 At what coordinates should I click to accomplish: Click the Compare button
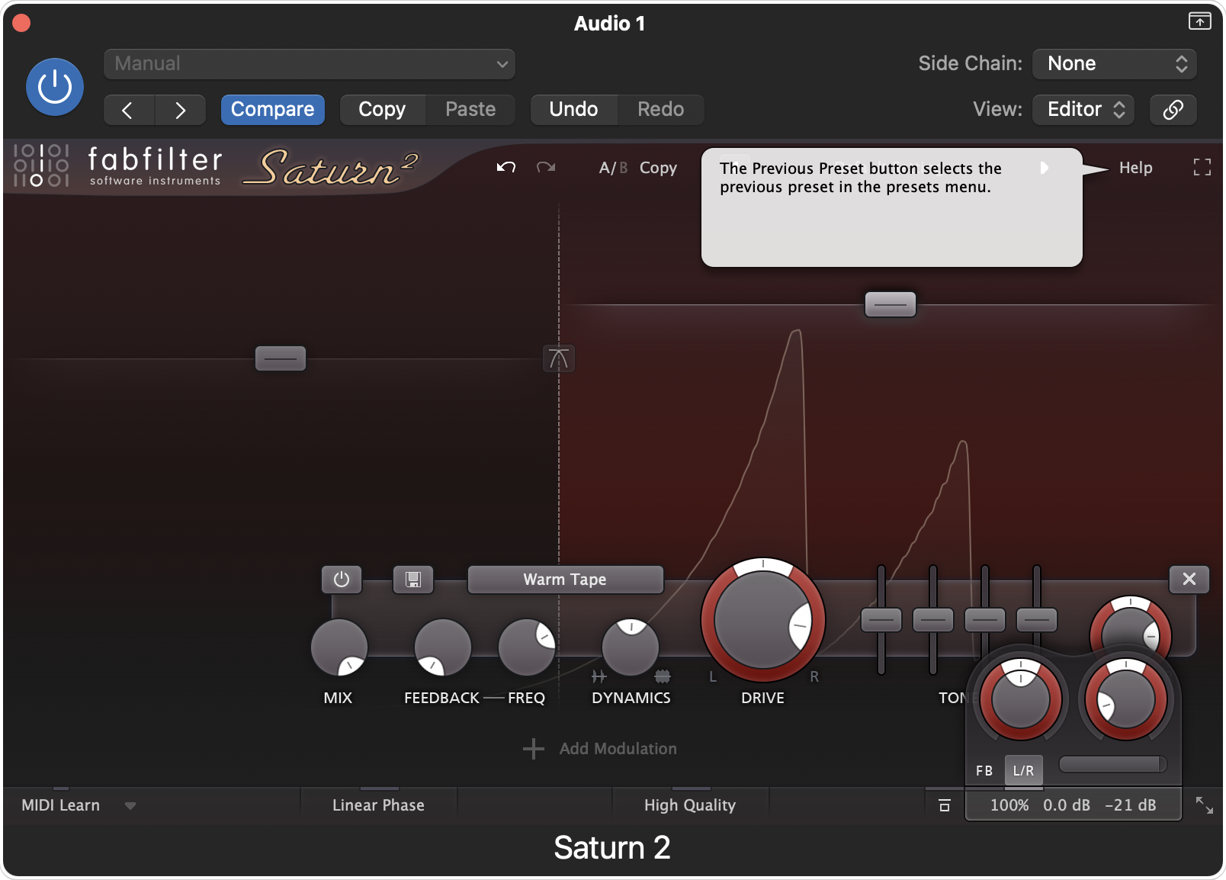click(x=272, y=110)
